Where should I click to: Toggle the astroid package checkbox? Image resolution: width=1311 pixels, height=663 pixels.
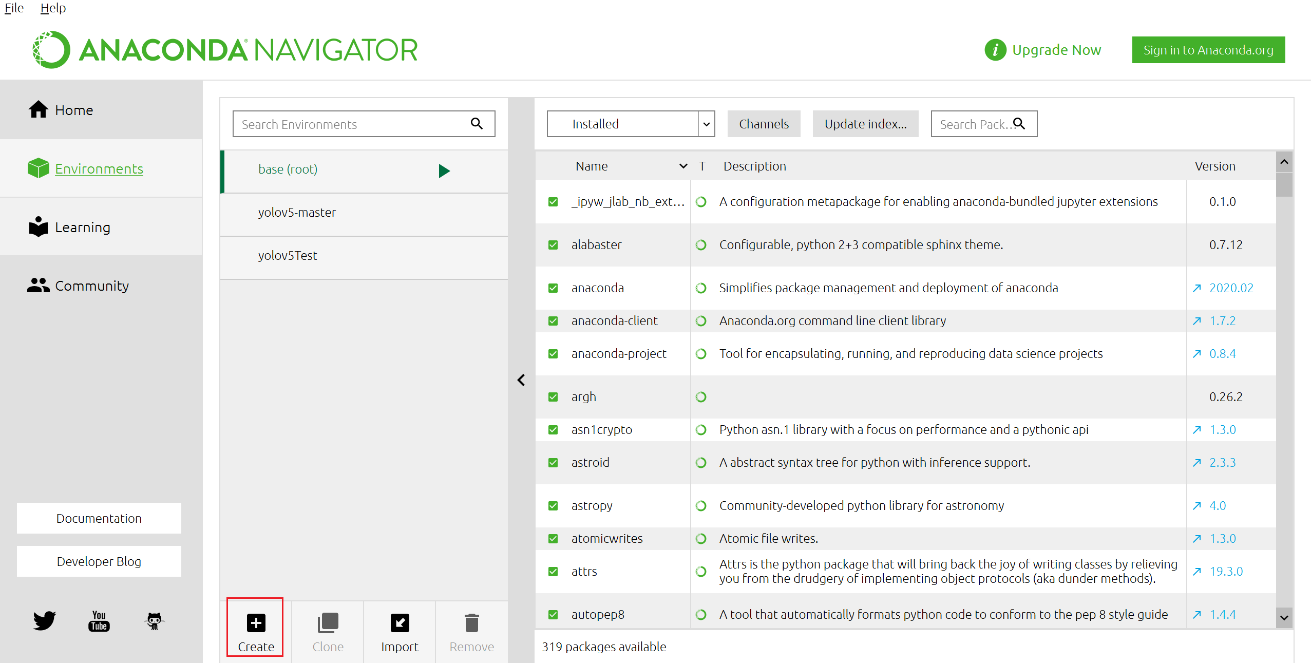[553, 463]
